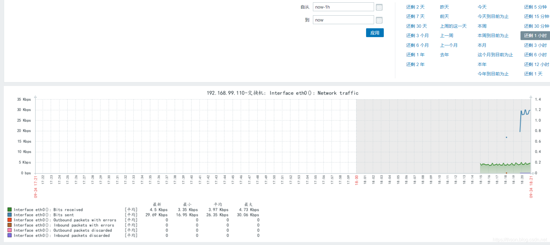Select the 还剩 2 天 time range
The height and width of the screenshot is (245, 550).
(415, 7)
